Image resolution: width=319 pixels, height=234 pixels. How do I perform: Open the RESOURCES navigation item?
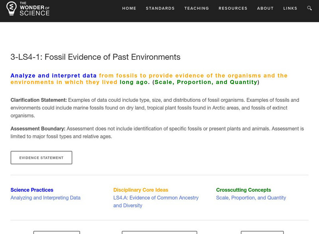click(233, 8)
